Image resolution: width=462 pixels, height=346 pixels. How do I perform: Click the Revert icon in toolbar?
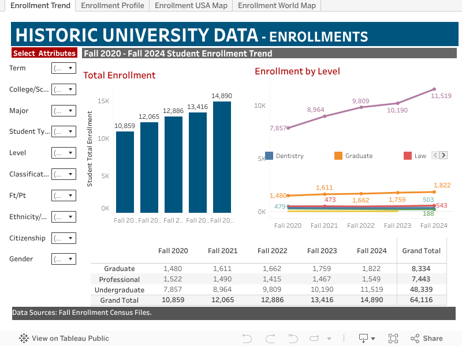pyautogui.click(x=293, y=339)
